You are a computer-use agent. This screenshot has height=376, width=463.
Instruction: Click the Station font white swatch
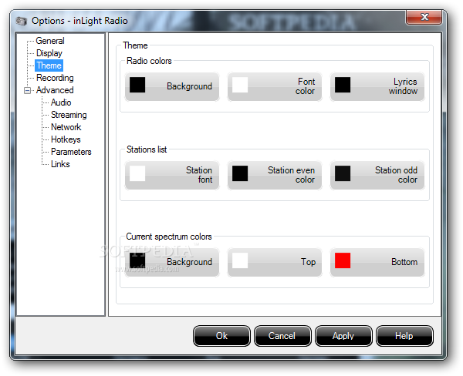pos(137,173)
